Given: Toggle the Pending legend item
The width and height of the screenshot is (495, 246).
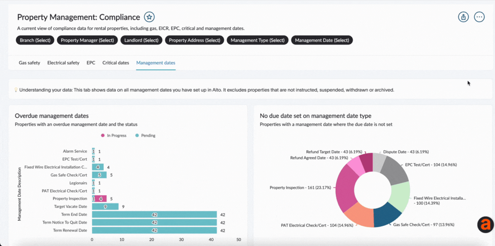Looking at the screenshot, I should [x=145, y=136].
